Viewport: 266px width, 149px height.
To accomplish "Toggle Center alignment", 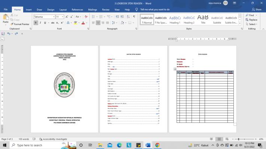I will pyautogui.click(x=98, y=23).
